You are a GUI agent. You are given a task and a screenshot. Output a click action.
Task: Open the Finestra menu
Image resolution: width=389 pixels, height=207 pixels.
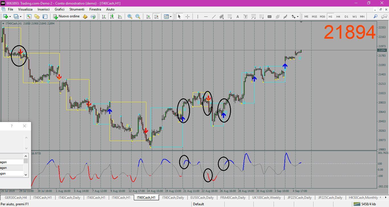(x=95, y=9)
